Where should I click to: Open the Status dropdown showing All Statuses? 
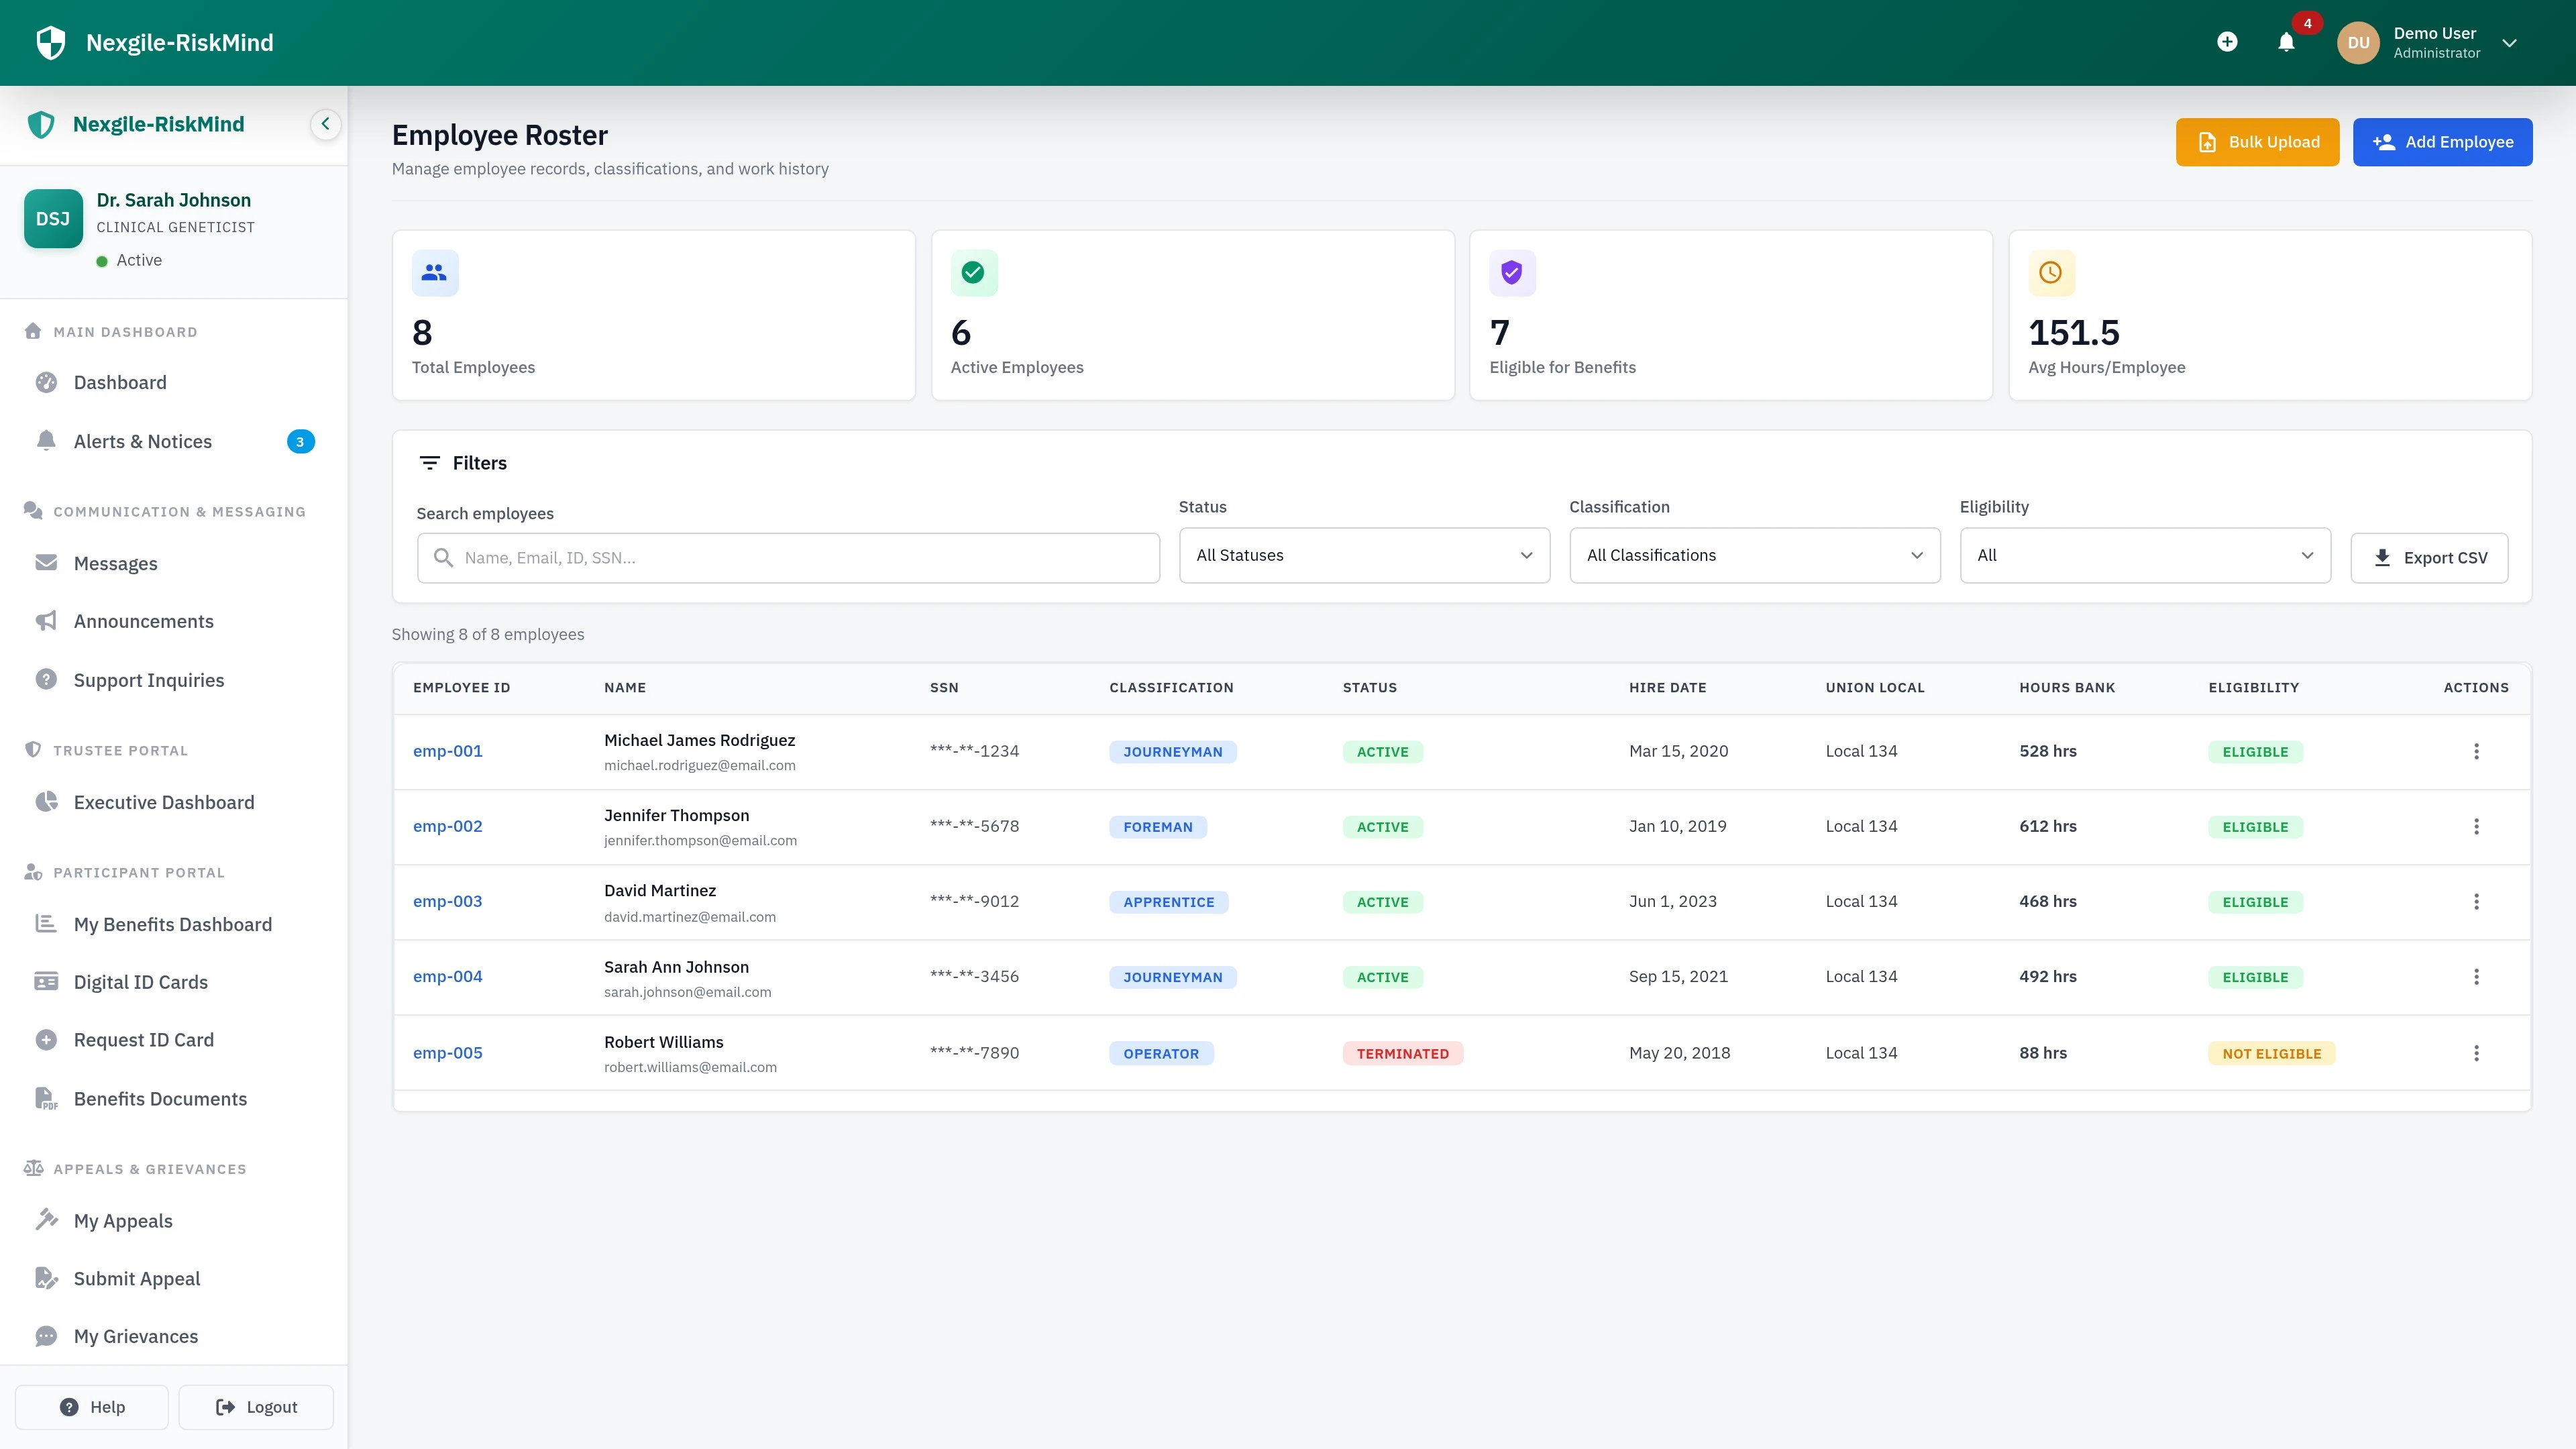[x=1363, y=555]
